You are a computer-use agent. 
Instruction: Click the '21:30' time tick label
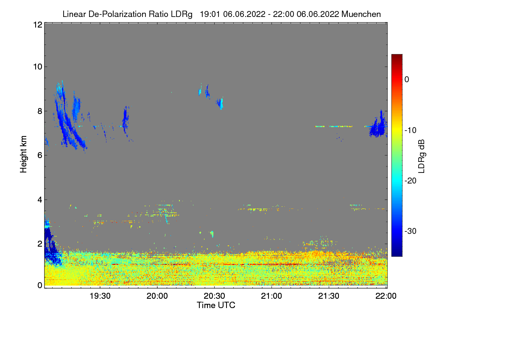point(328,296)
